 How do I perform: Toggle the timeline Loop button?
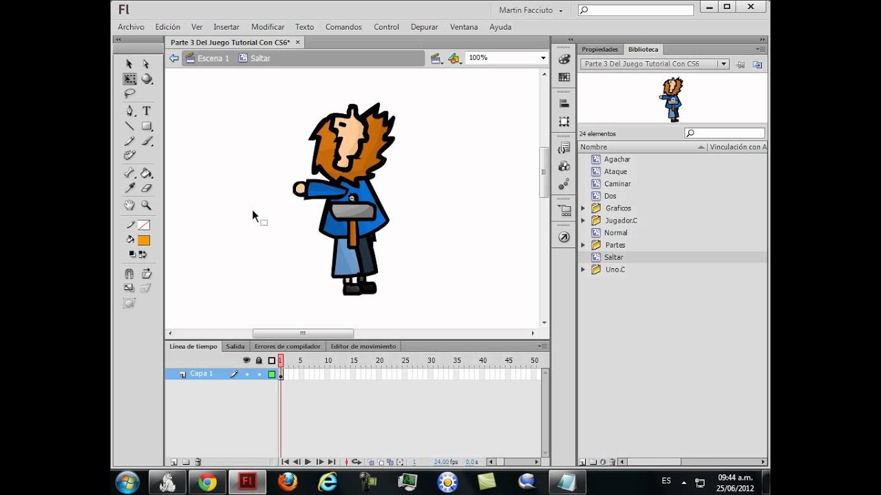click(x=357, y=462)
